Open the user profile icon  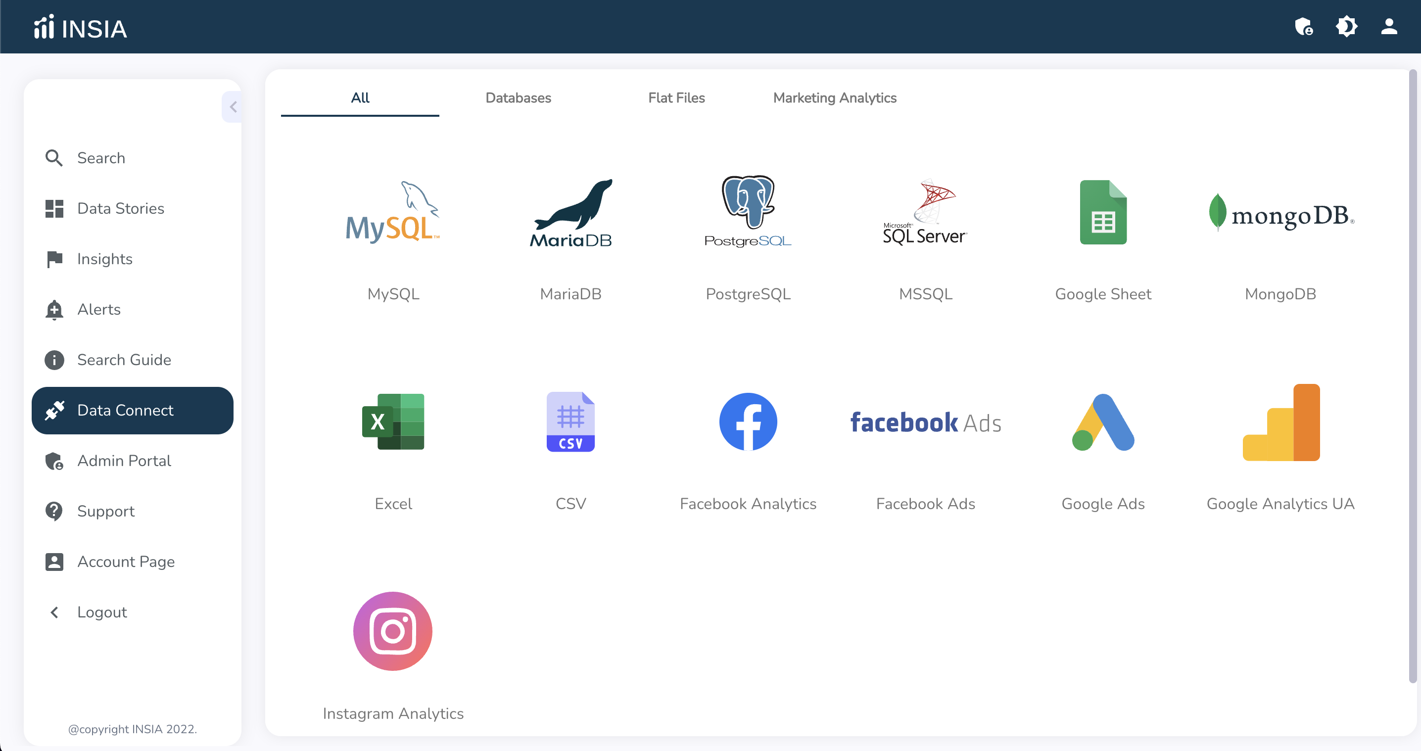coord(1389,26)
